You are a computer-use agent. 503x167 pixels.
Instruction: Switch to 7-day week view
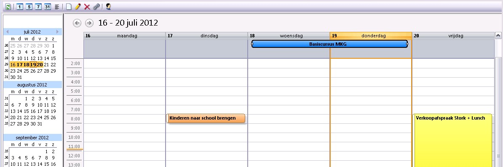38,6
